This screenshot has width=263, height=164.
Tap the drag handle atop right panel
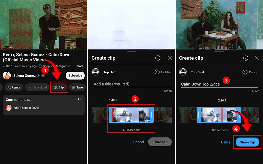coord(219,52)
